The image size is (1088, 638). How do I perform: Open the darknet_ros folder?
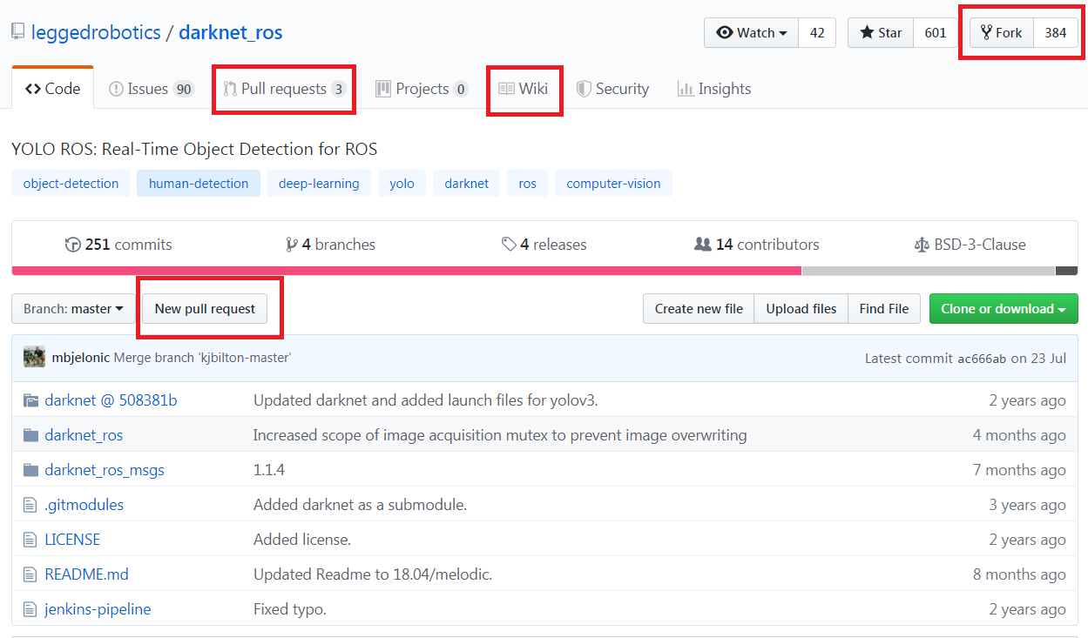pos(84,435)
